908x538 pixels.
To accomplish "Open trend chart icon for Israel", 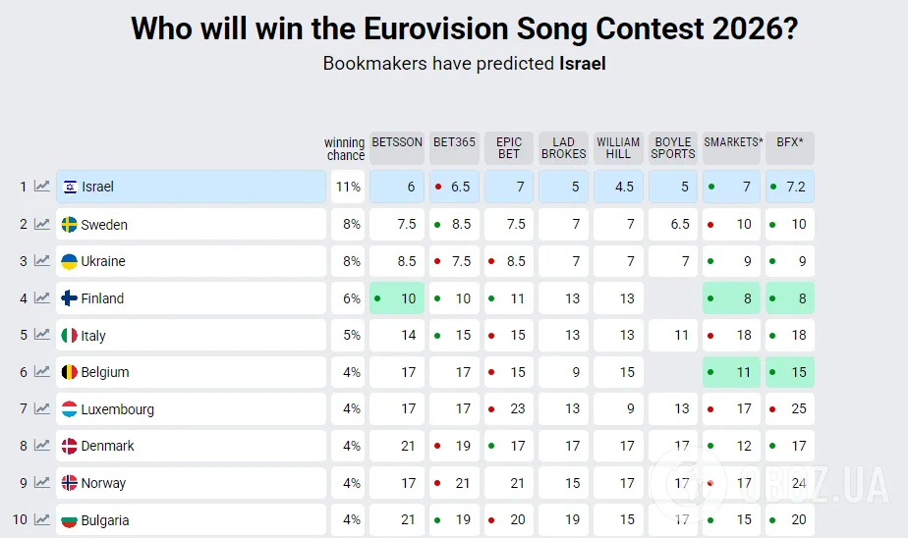I will pos(41,187).
